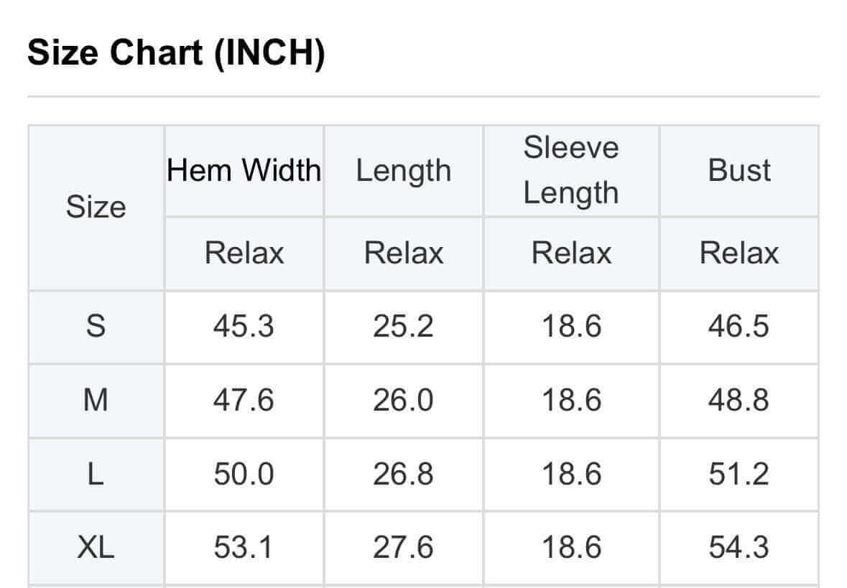Click Relax under Bust
Screen dimensions: 847x588
[739, 253]
